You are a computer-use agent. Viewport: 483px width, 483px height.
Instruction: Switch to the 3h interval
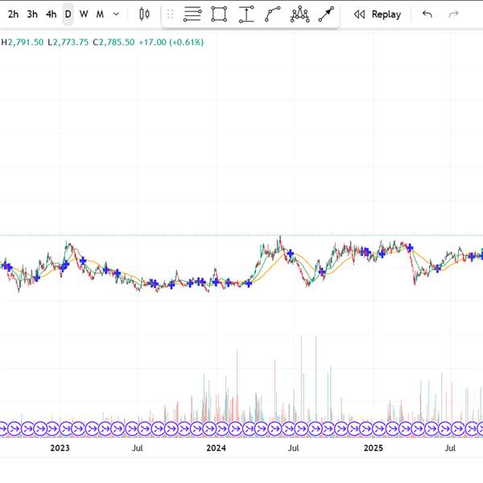click(x=32, y=14)
